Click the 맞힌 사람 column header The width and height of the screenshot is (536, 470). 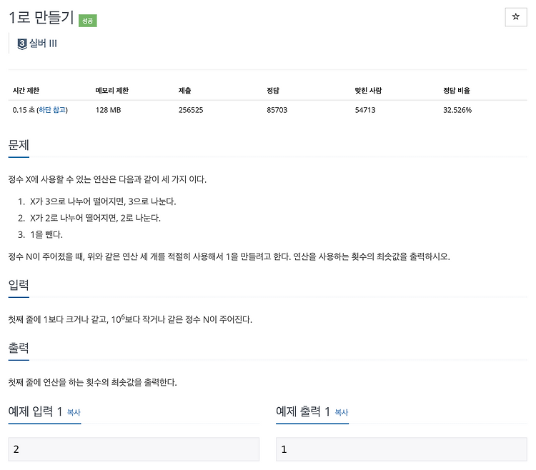pyautogui.click(x=368, y=91)
